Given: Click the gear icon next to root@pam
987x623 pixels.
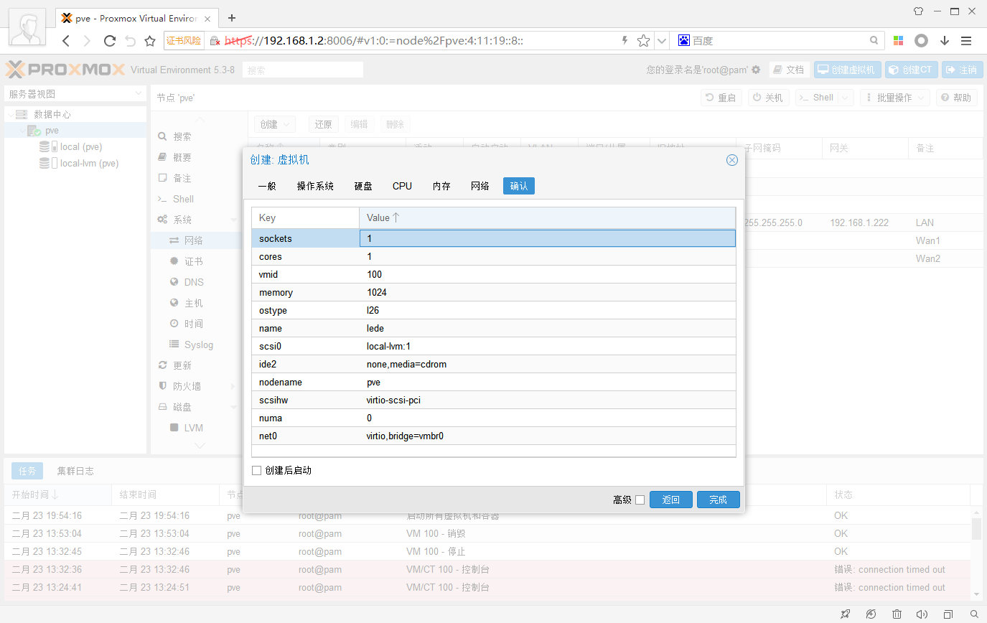Looking at the screenshot, I should 756,70.
